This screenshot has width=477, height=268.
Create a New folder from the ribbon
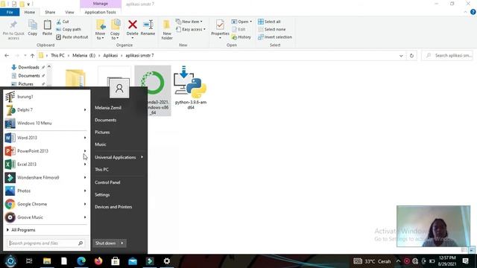pyautogui.click(x=167, y=30)
